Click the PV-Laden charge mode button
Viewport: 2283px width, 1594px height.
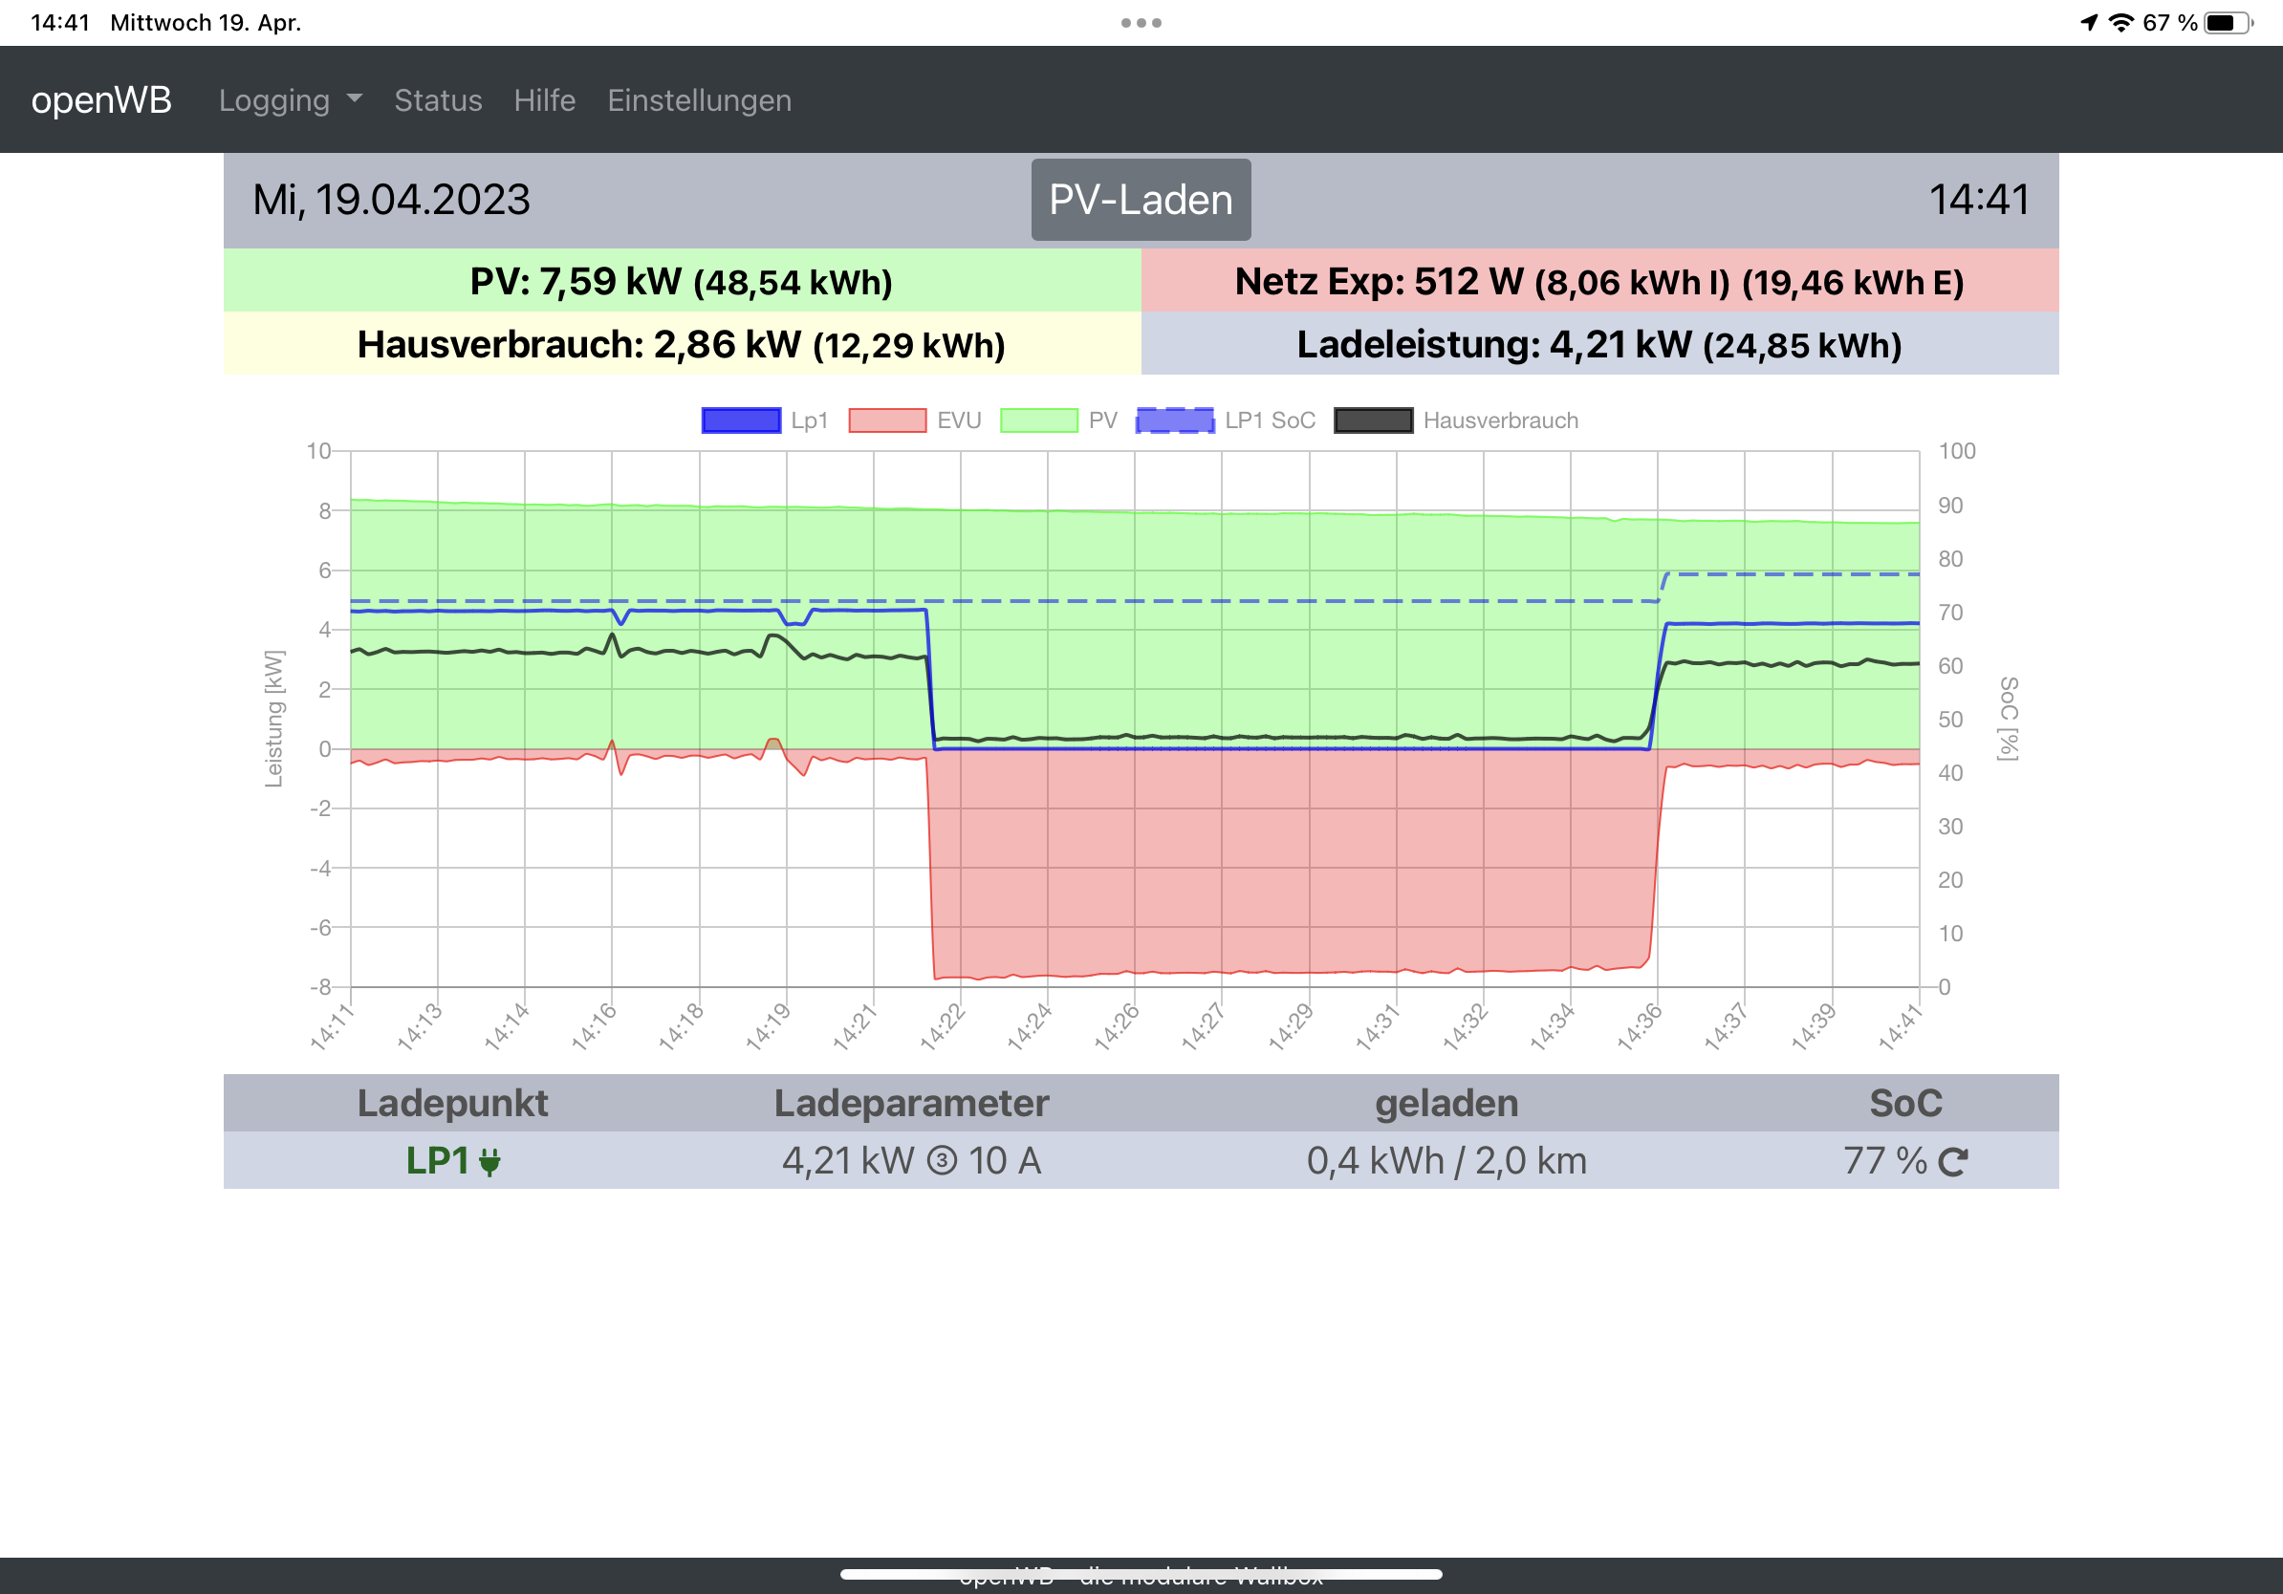1141,200
